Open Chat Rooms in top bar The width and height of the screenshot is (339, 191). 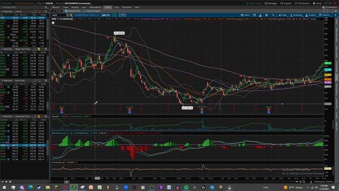click(302, 3)
